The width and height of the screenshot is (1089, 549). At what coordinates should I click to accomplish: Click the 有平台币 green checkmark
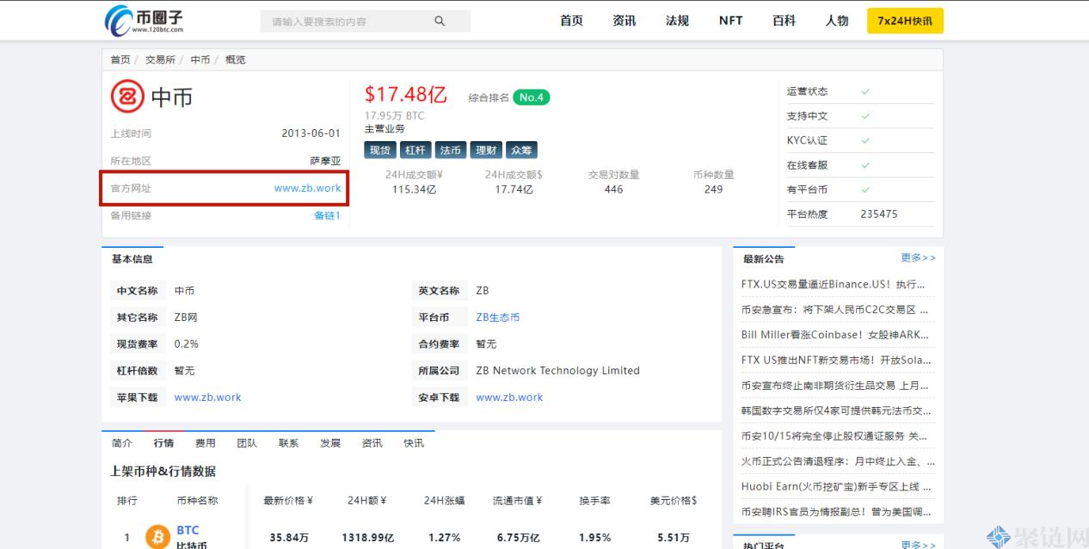(x=865, y=189)
